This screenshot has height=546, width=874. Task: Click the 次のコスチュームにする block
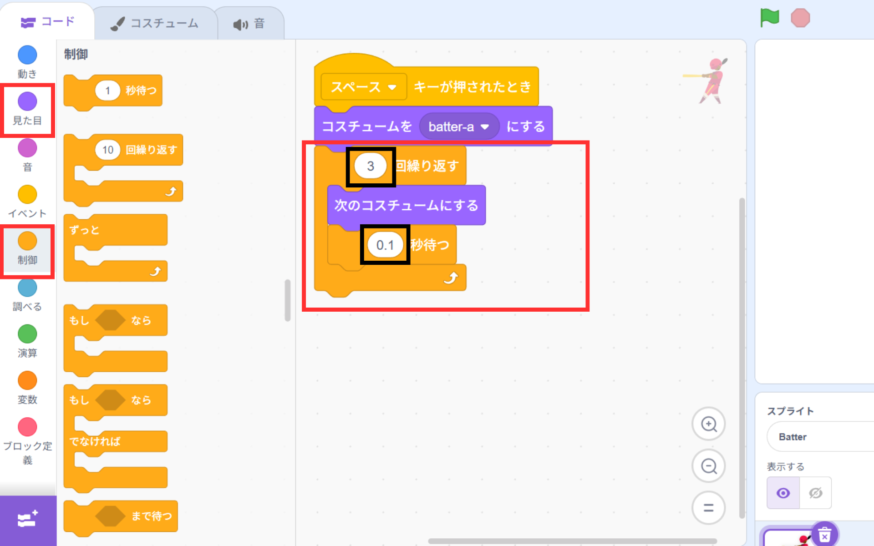pos(406,205)
